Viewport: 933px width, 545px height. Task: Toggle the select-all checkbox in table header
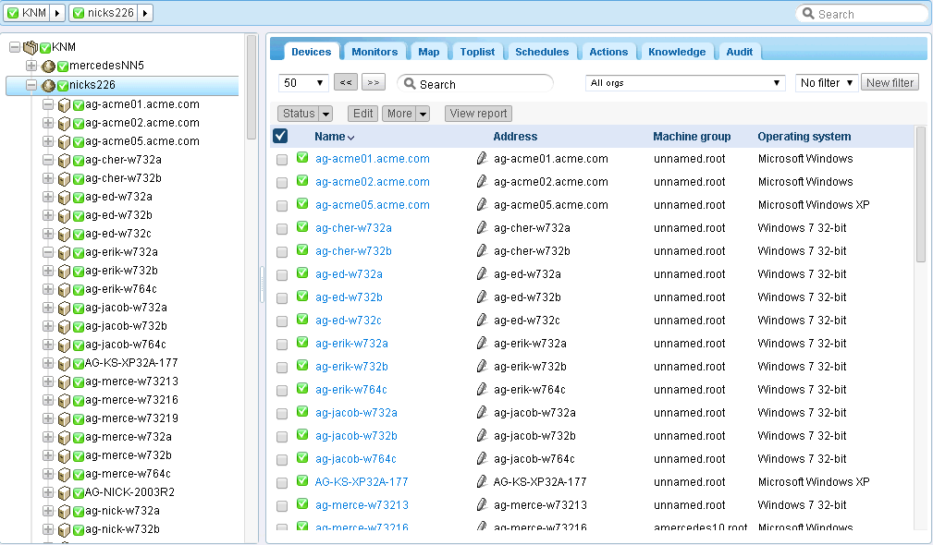(281, 136)
